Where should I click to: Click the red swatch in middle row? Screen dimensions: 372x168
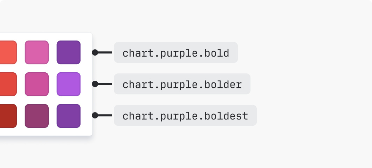[x=8, y=84]
